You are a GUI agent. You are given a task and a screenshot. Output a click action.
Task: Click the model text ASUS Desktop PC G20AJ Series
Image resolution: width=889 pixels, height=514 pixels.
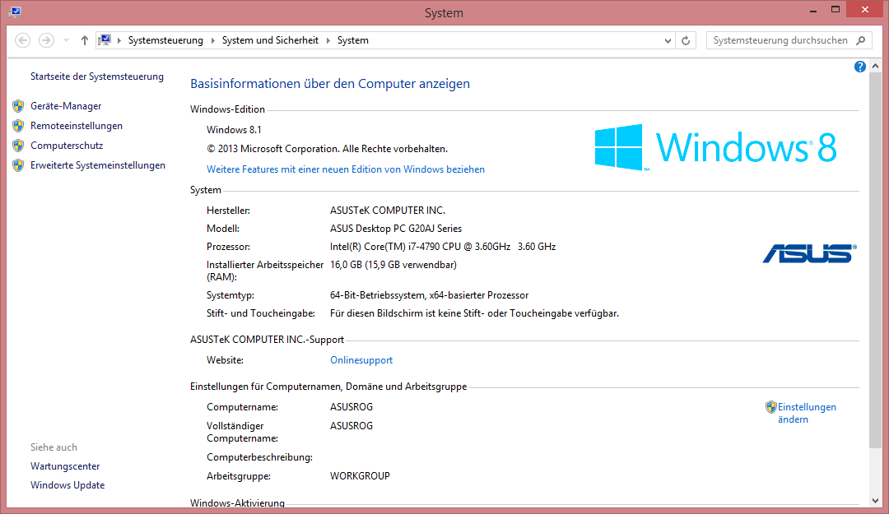pyautogui.click(x=396, y=229)
